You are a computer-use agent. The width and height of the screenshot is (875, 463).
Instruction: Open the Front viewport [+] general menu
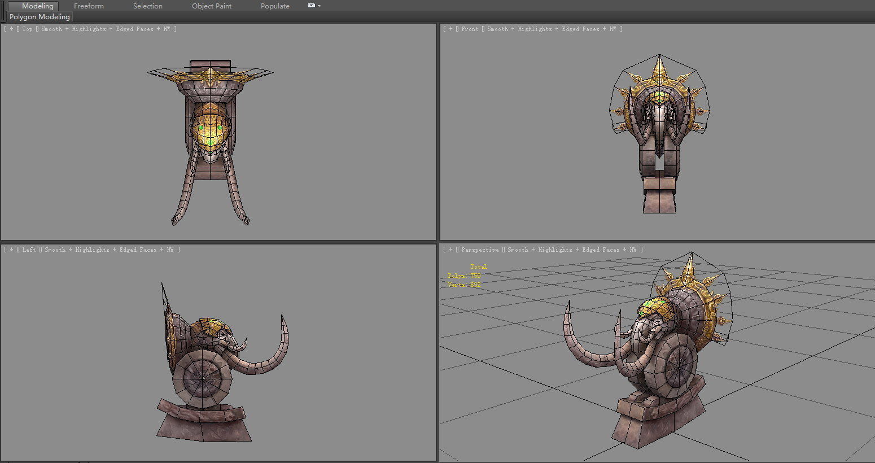click(x=450, y=29)
